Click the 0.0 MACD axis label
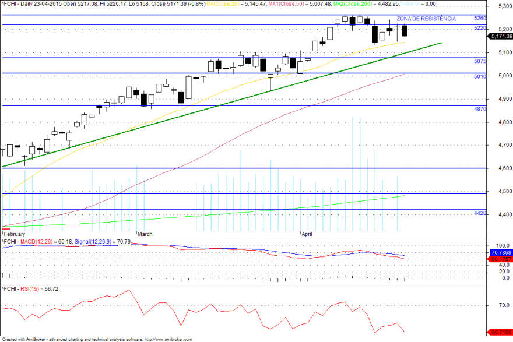The image size is (513, 342). pos(505,278)
